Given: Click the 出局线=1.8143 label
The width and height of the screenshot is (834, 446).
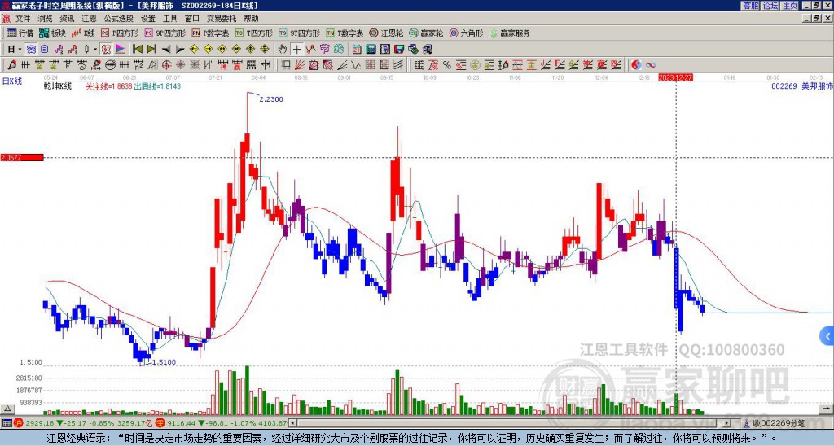Looking at the screenshot, I should 157,86.
